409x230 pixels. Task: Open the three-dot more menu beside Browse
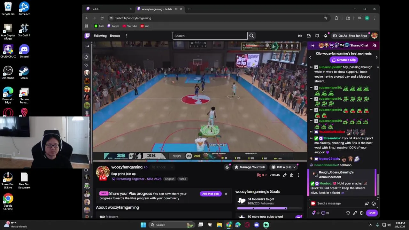click(127, 36)
